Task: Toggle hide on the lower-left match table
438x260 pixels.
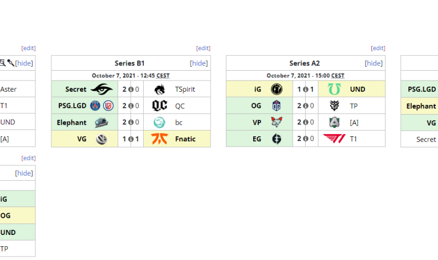Action: point(24,173)
